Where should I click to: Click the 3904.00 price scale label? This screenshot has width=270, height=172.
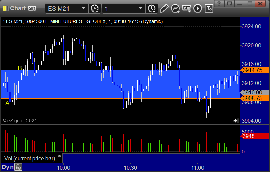pyautogui.click(x=251, y=121)
